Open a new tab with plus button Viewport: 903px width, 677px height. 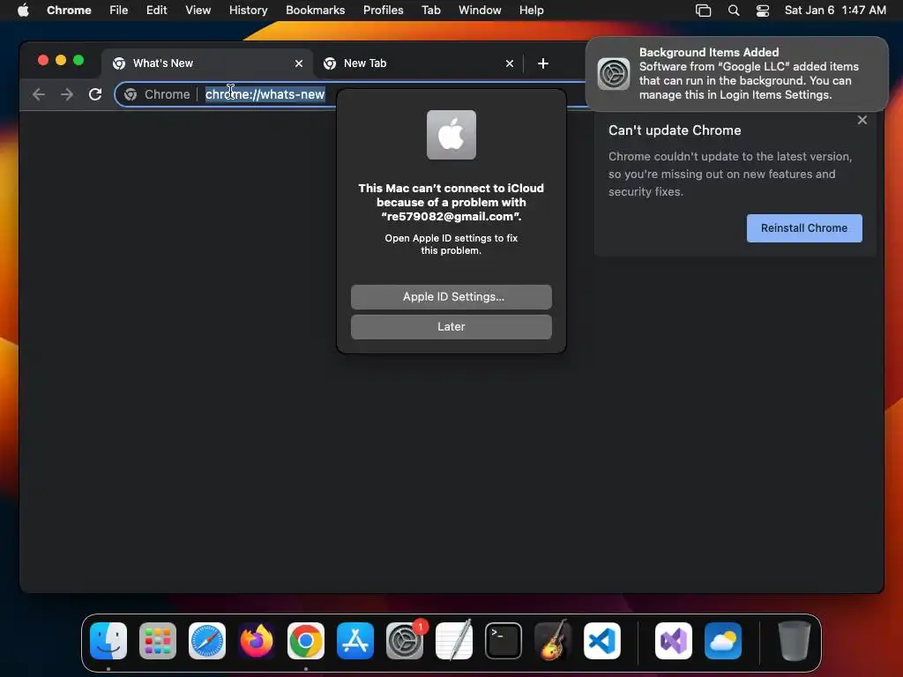click(542, 63)
